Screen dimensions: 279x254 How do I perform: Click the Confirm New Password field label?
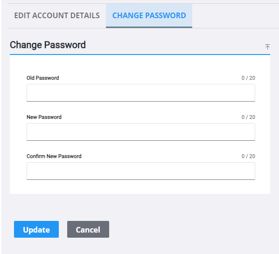tap(54, 156)
